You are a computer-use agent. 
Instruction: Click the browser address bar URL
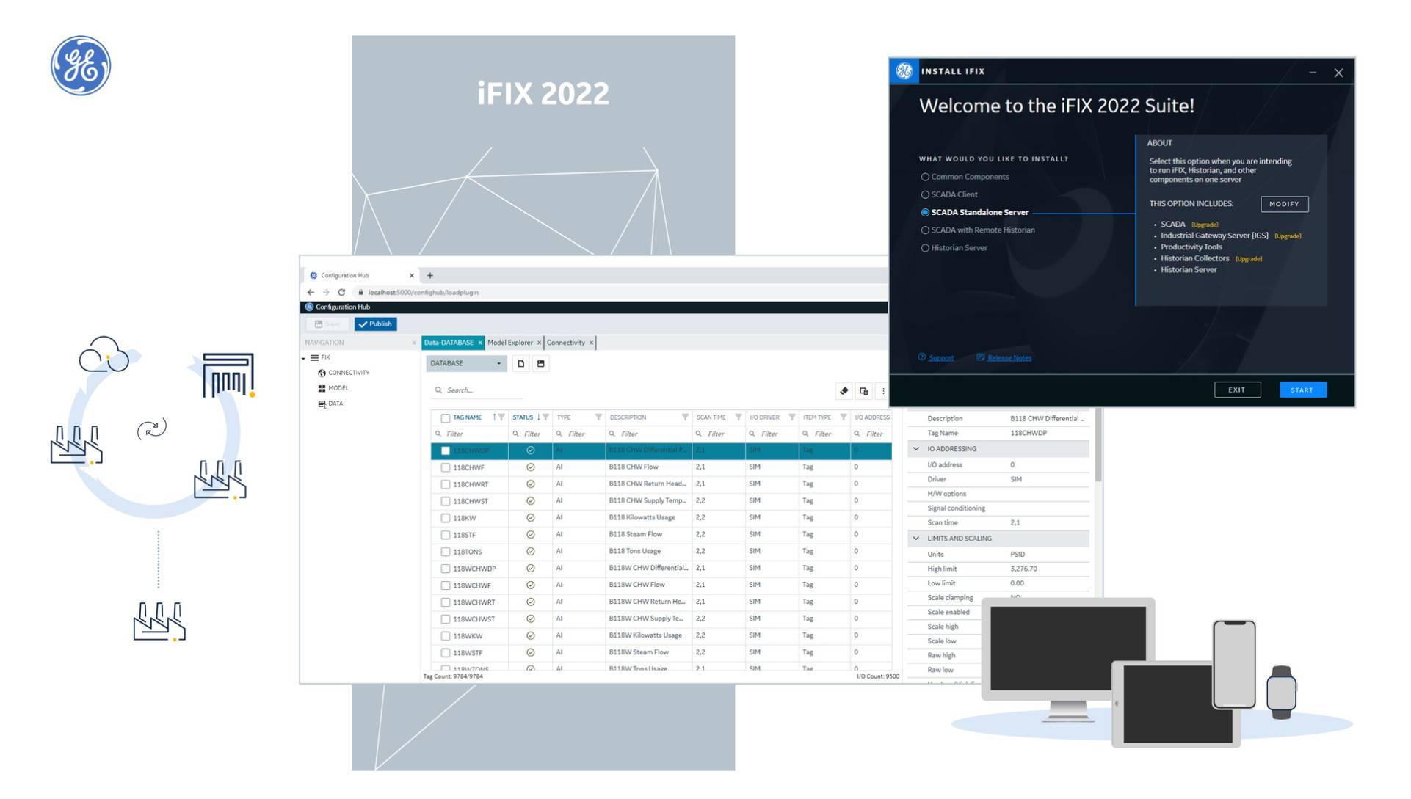[424, 293]
